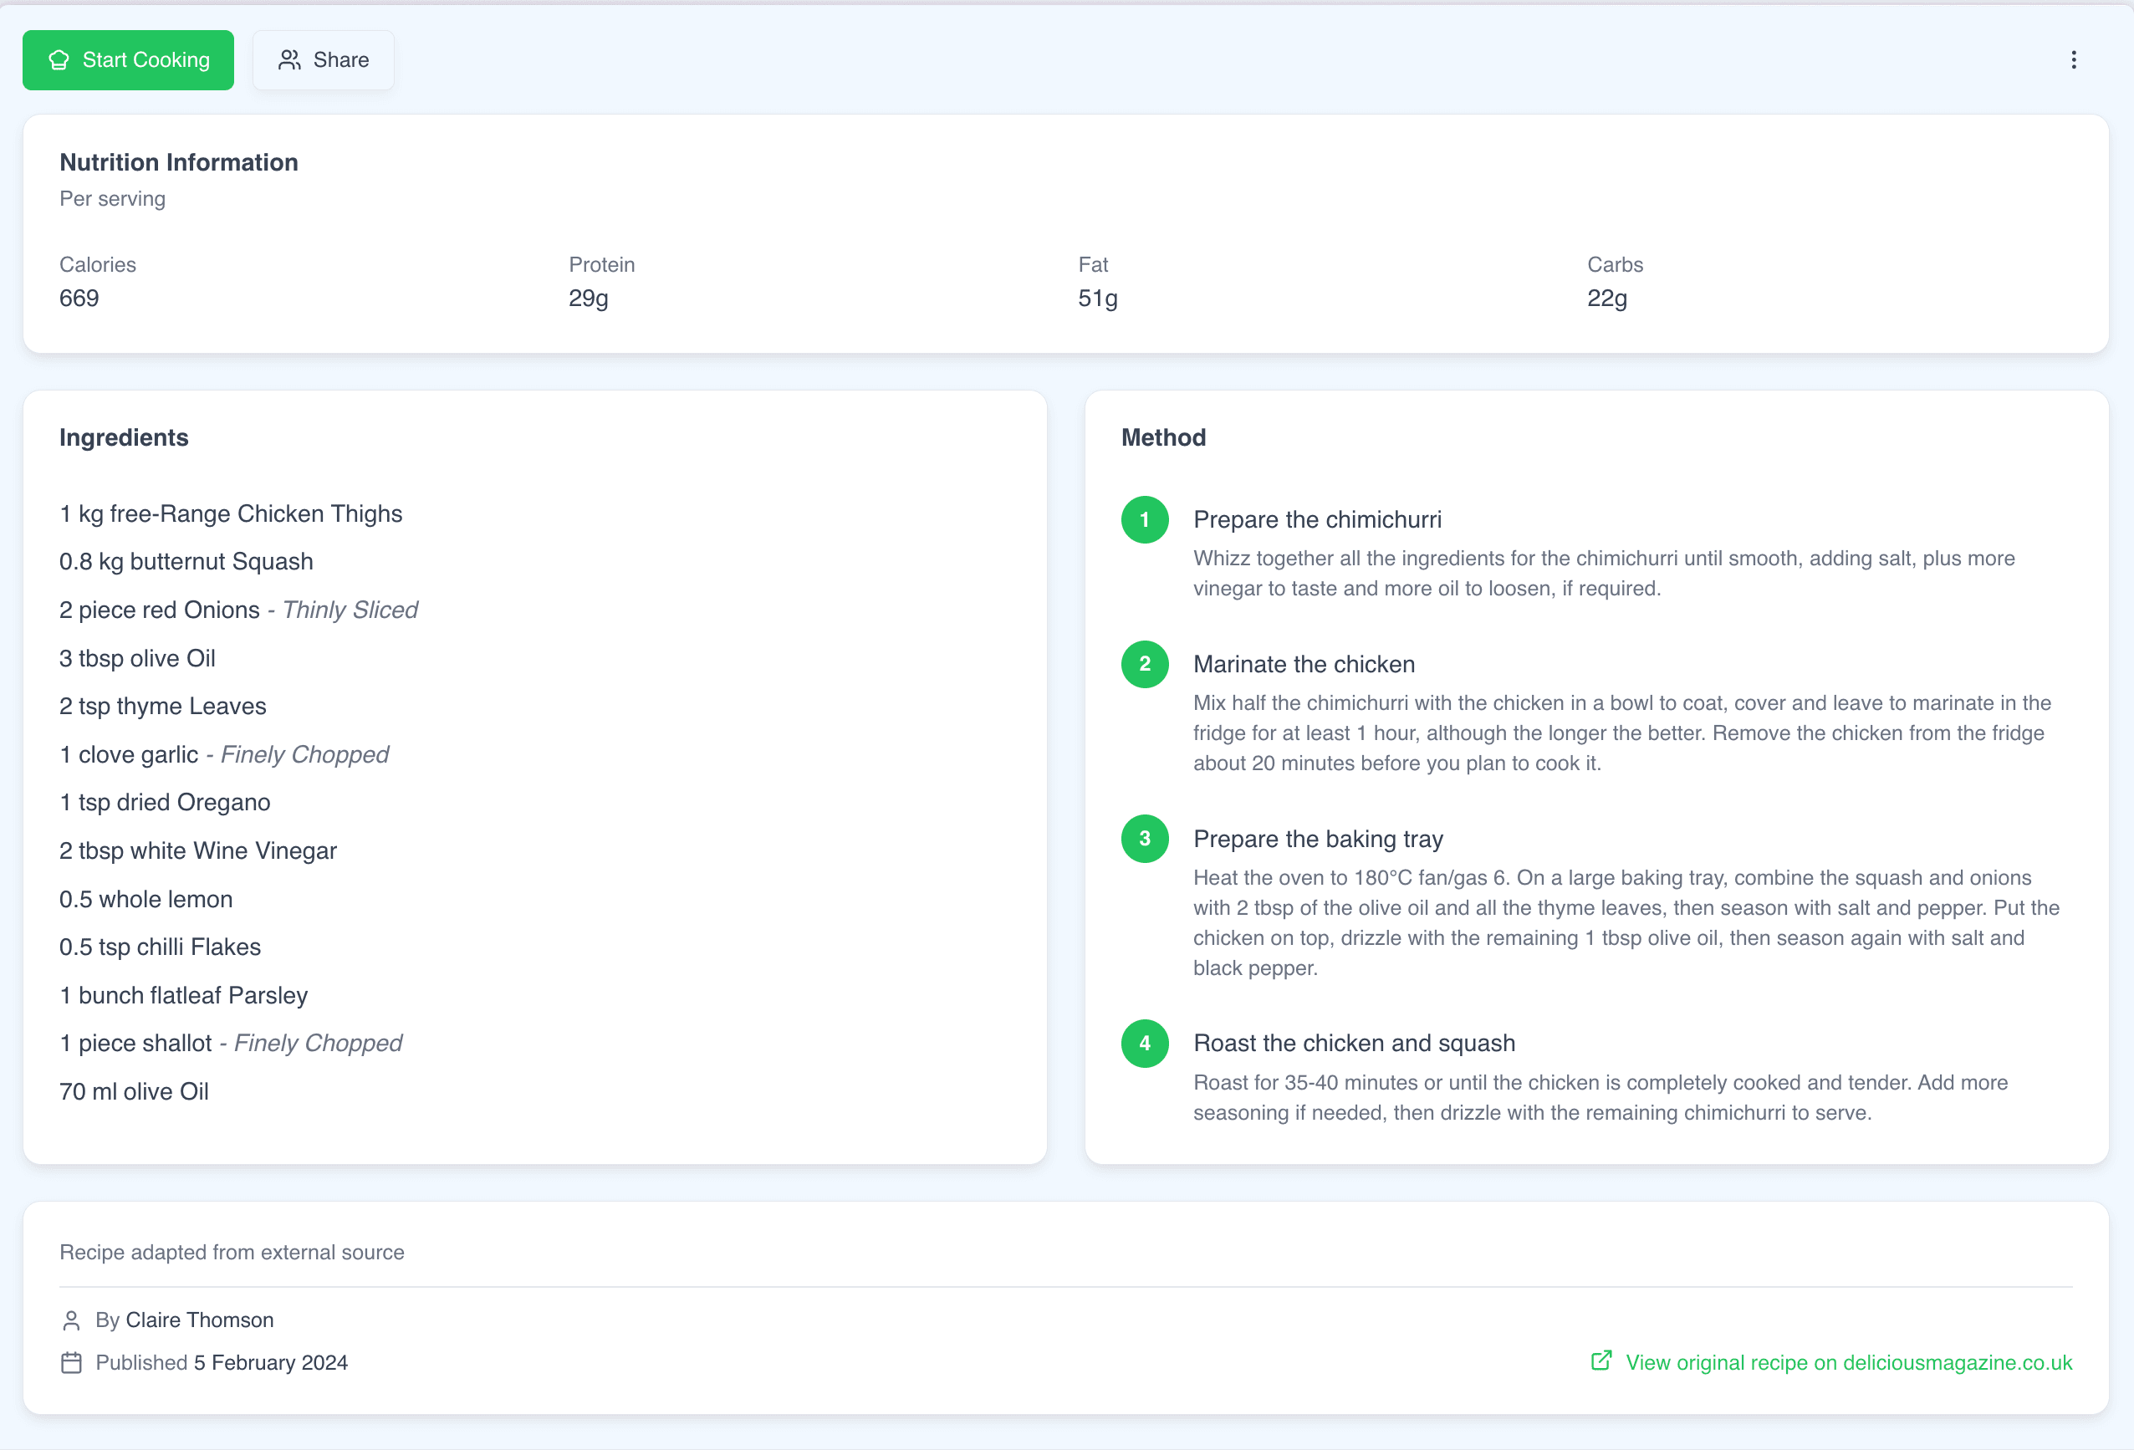
Task: Select the step 1 circle badge
Action: coord(1144,520)
